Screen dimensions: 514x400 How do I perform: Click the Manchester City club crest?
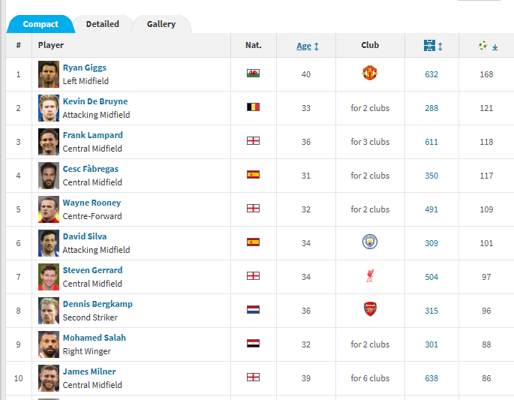click(370, 242)
